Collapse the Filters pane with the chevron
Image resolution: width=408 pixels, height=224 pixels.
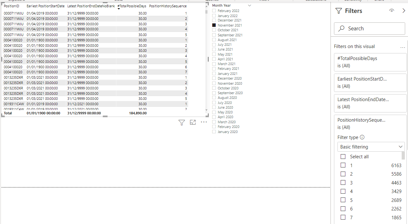(404, 11)
